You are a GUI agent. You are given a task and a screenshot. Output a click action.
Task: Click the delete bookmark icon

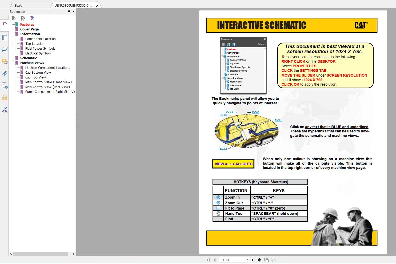[x=14, y=18]
